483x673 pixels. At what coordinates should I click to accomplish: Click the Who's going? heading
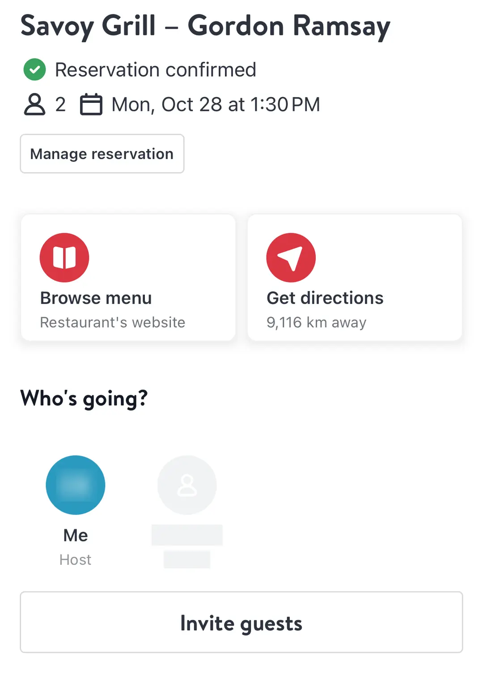point(84,398)
